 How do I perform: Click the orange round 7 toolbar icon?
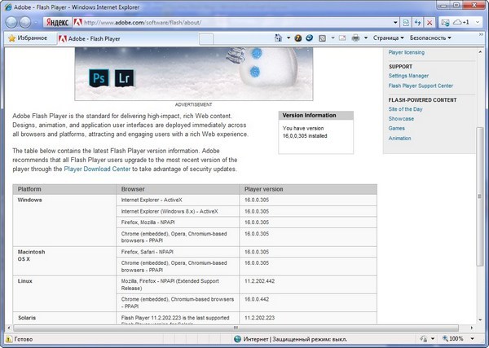point(297,38)
